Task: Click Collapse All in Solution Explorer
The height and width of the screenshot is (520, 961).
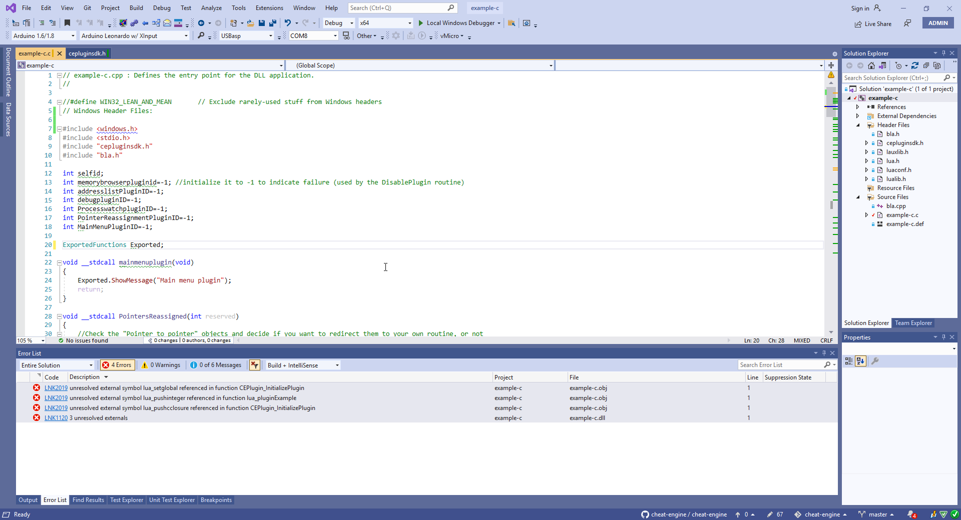Action: (x=926, y=65)
